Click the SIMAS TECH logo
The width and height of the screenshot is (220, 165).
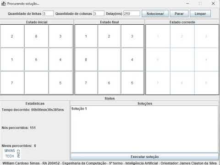click(12, 154)
